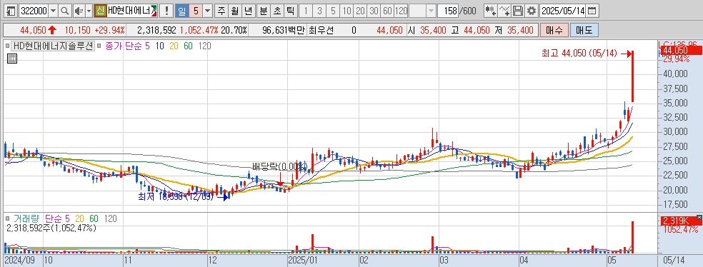The height and width of the screenshot is (267, 703).
Task: Click the orange 20-day price moving average legend
Action: 174,46
